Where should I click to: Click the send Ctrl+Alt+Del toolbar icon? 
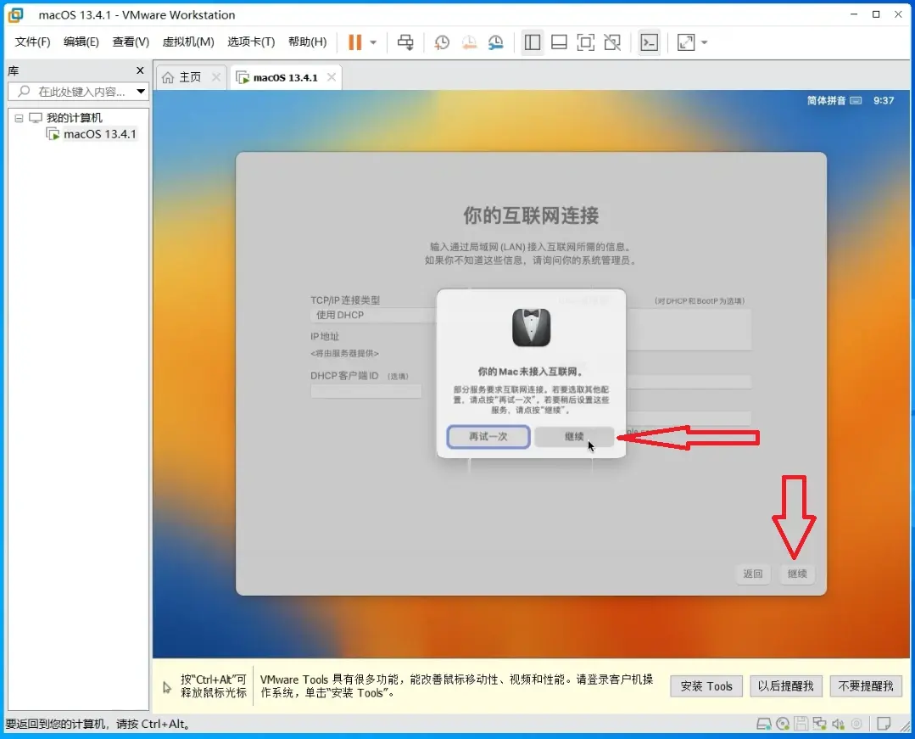pos(405,42)
